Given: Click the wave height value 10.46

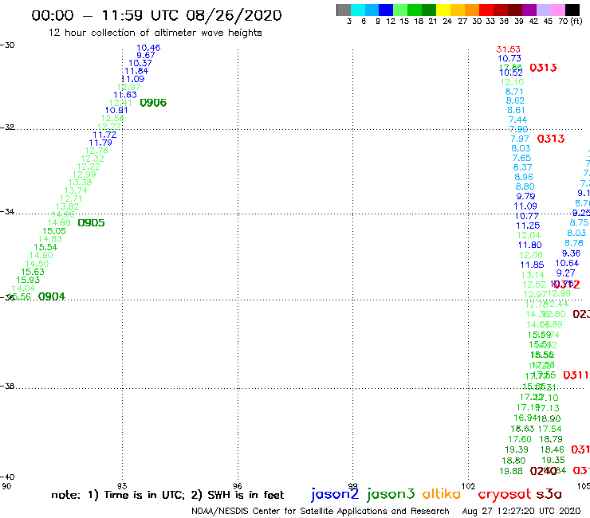Looking at the screenshot, I should click(x=148, y=48).
